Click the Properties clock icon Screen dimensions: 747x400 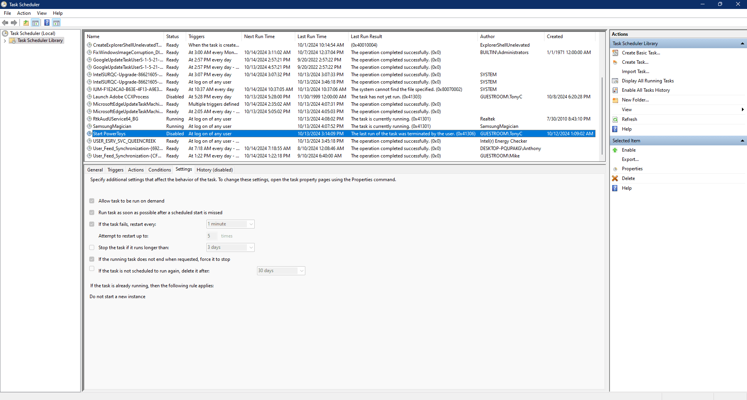(615, 169)
